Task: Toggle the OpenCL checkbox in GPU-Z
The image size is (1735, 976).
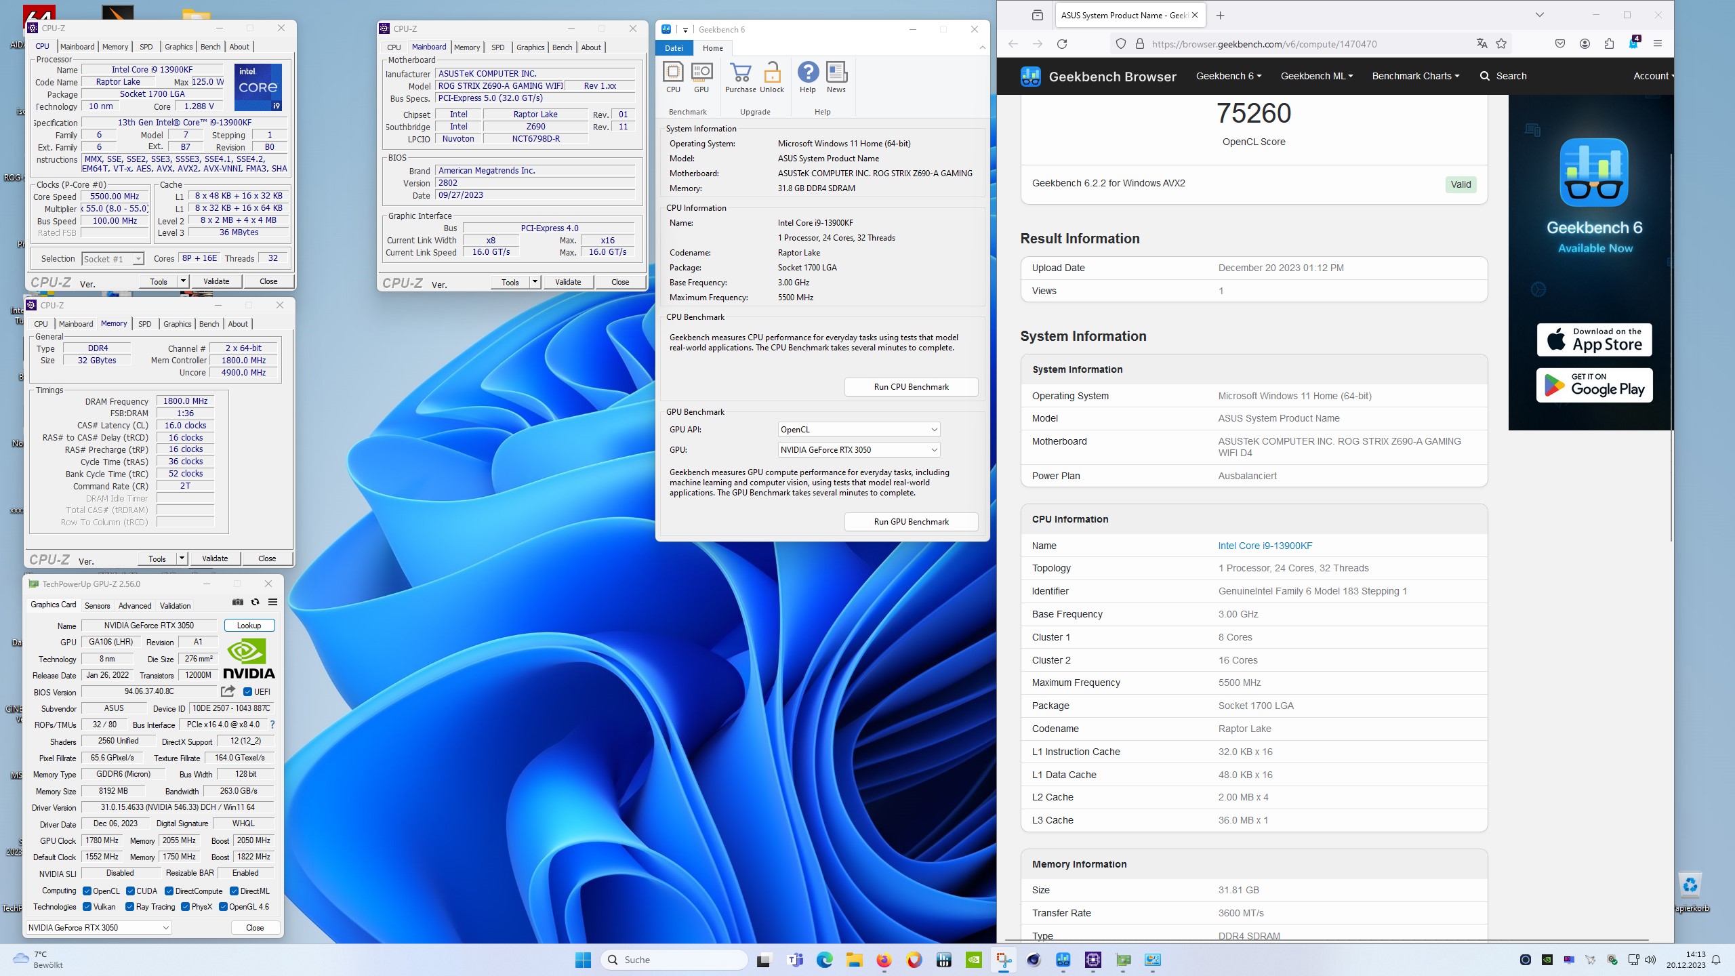Action: (87, 891)
